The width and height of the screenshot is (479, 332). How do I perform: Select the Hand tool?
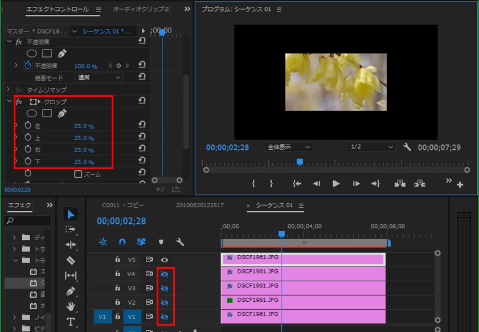pyautogui.click(x=71, y=306)
